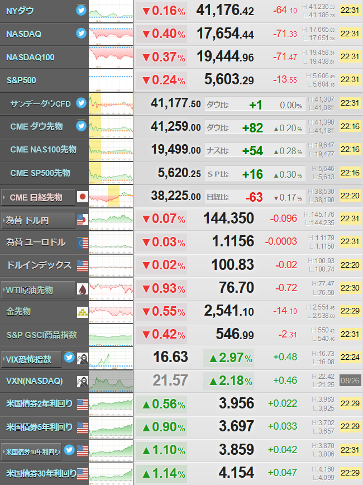
Task: Click Twitter icon beside 米国債券10年利回り
Action: point(69,450)
